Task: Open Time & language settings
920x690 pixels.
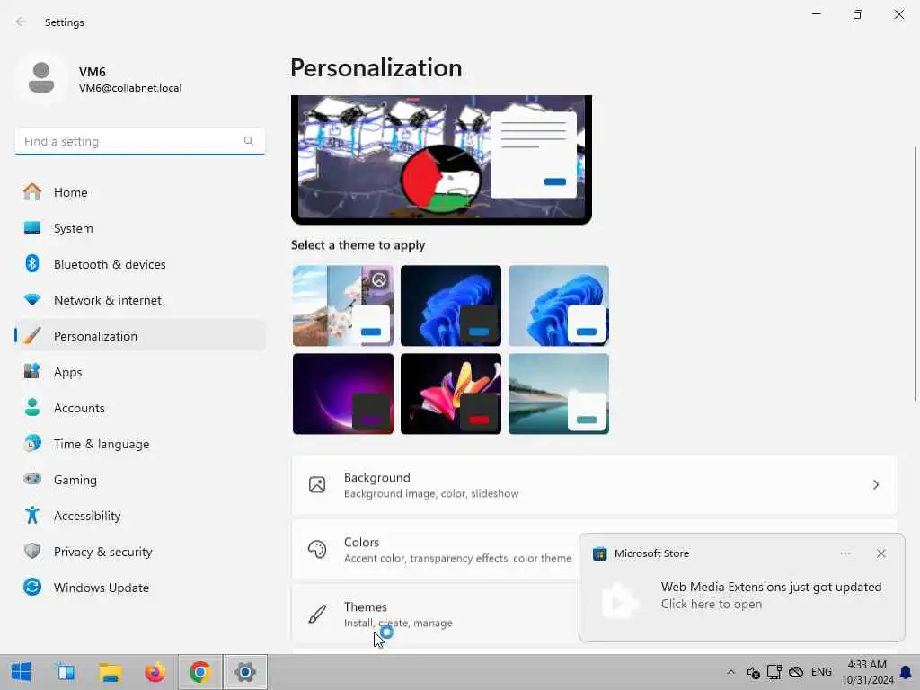Action: coord(140,443)
